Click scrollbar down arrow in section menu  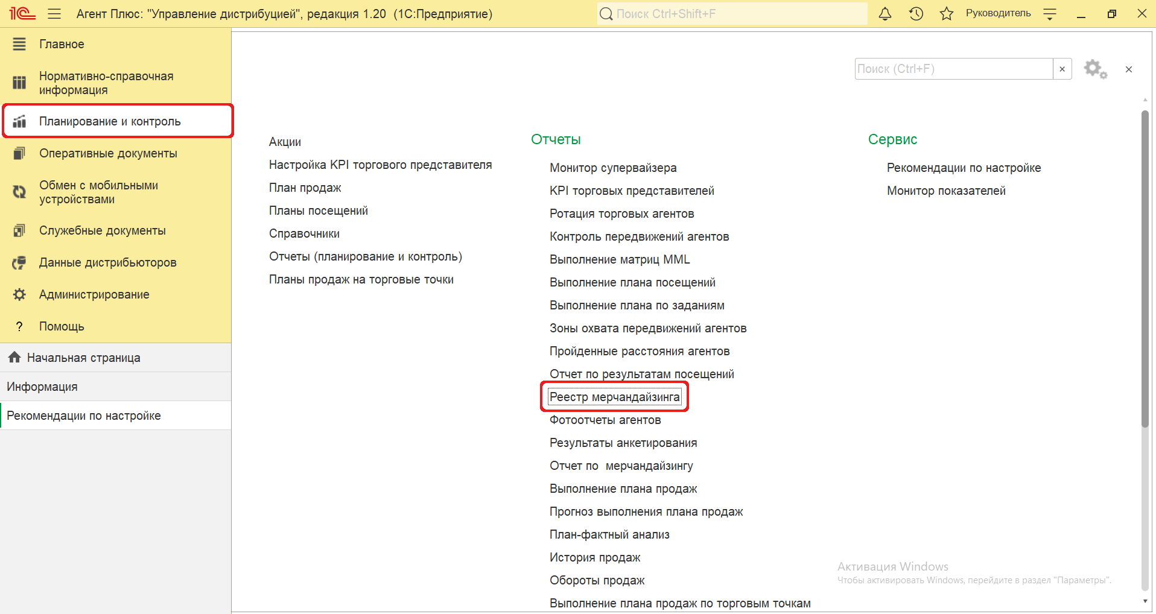(1145, 601)
